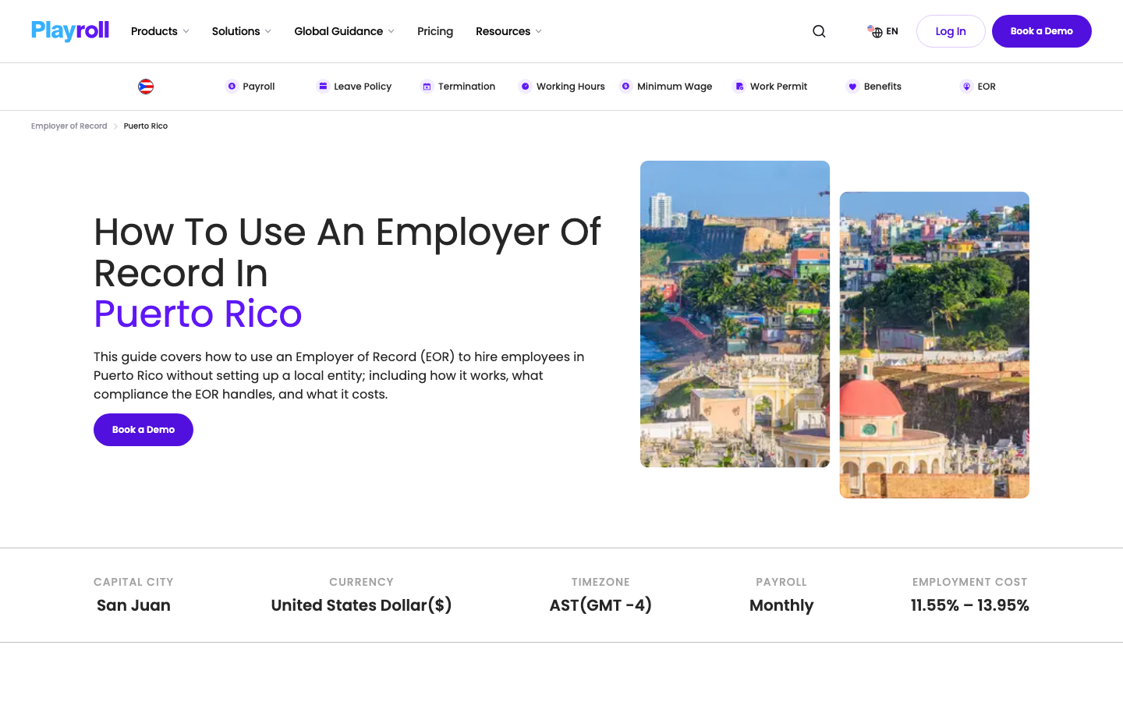This screenshot has height=702, width=1123.
Task: Click the Working Hours clock icon
Action: 525,87
